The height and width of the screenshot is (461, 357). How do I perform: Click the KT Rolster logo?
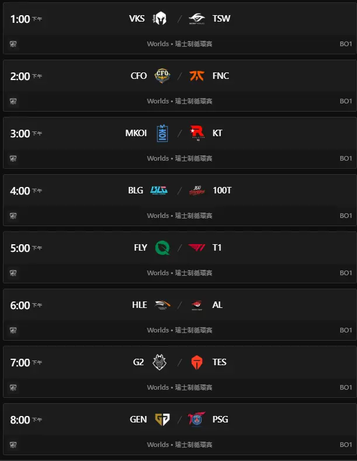[197, 133]
